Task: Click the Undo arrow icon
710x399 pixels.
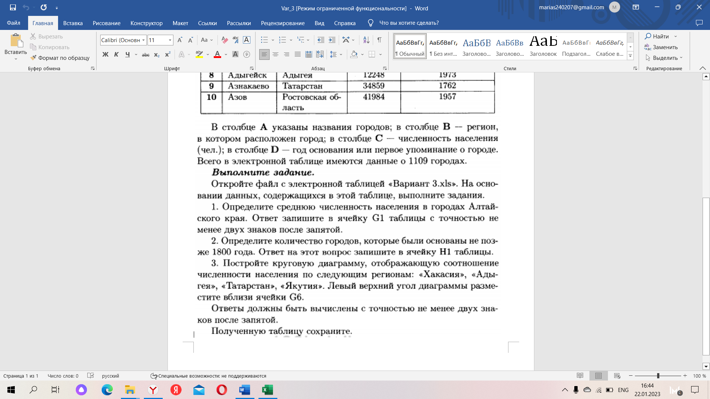Action: point(26,8)
